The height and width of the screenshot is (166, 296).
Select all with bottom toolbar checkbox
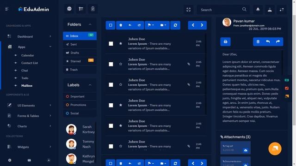111,163
